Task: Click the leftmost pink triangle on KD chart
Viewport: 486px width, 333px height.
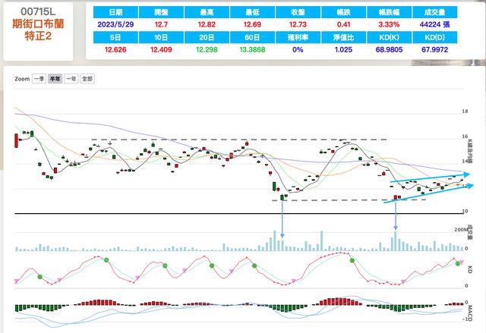Action: pos(17,281)
